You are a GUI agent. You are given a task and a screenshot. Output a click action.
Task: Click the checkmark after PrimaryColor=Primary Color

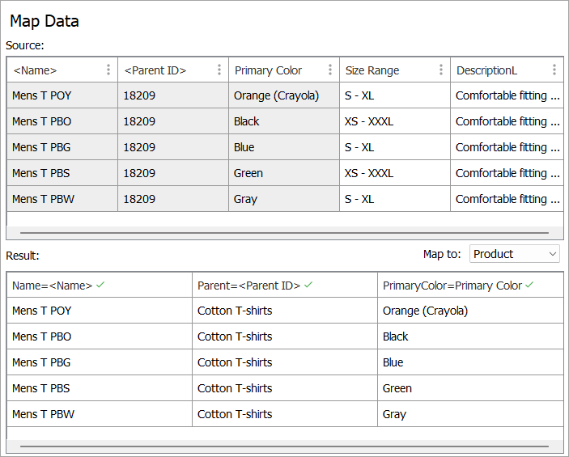point(529,285)
